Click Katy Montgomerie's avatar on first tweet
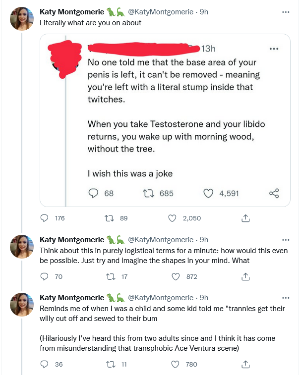Viewport: 300px width, 375px height. (22, 19)
